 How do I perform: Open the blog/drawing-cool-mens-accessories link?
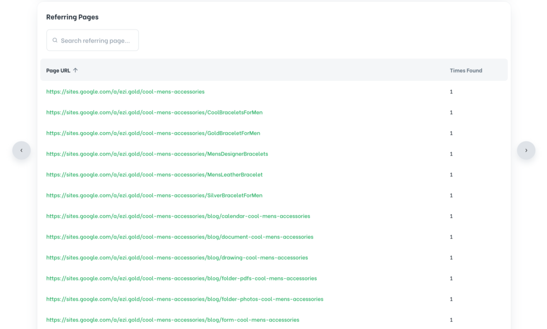click(x=177, y=258)
